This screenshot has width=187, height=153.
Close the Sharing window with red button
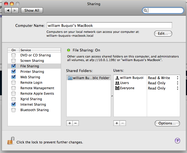6,4
